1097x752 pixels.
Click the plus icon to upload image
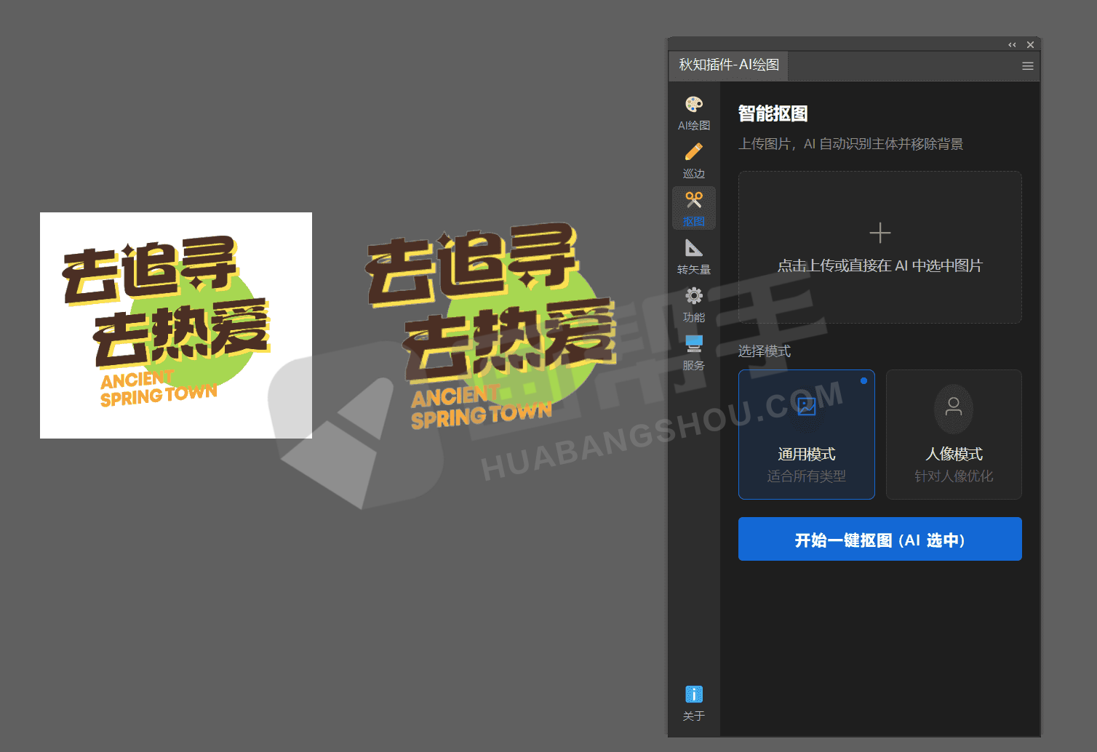point(879,233)
